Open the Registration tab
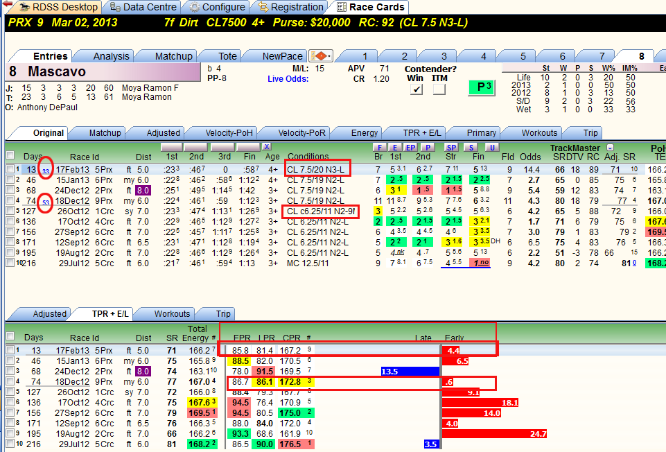This screenshot has width=666, height=452. [291, 7]
